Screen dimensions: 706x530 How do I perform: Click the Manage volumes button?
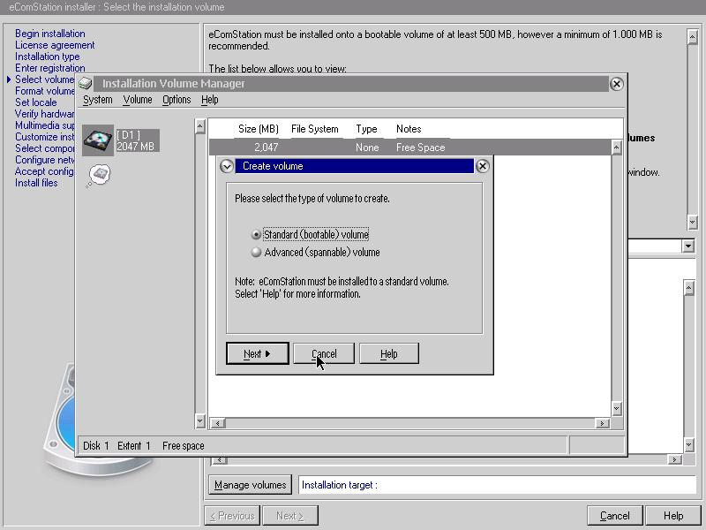(251, 485)
